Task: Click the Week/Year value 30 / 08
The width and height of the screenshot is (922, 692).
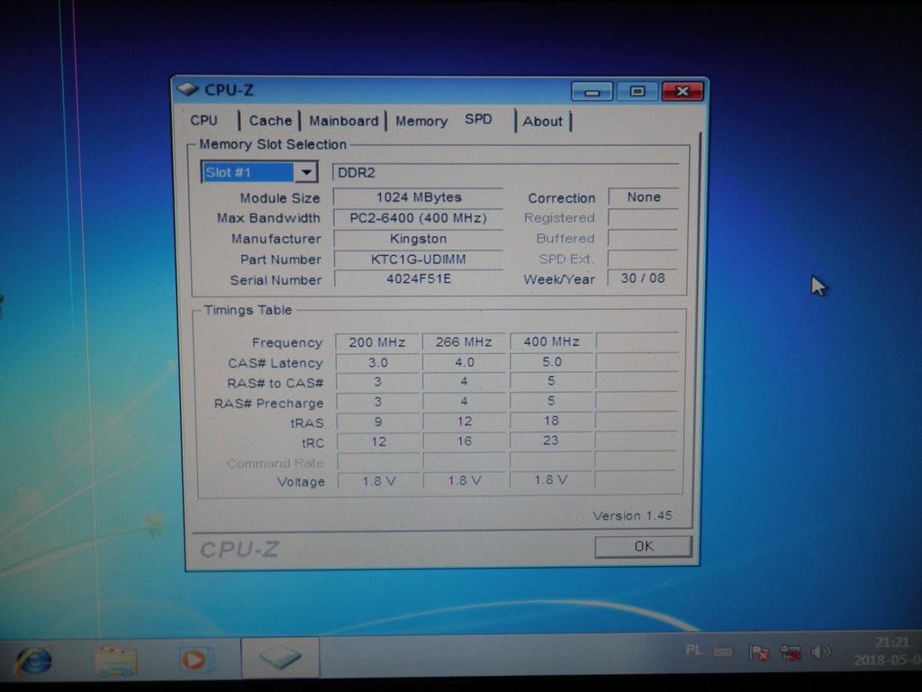Action: (x=643, y=278)
